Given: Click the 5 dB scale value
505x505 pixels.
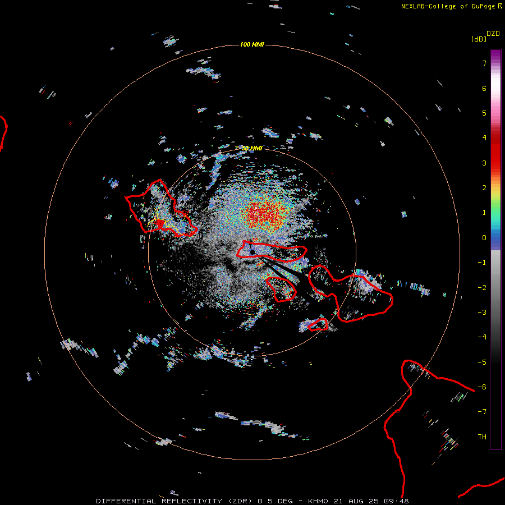Looking at the screenshot, I should point(484,113).
